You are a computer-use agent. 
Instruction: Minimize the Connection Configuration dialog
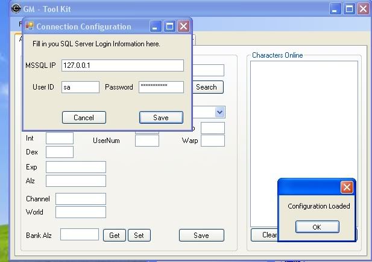click(156, 26)
